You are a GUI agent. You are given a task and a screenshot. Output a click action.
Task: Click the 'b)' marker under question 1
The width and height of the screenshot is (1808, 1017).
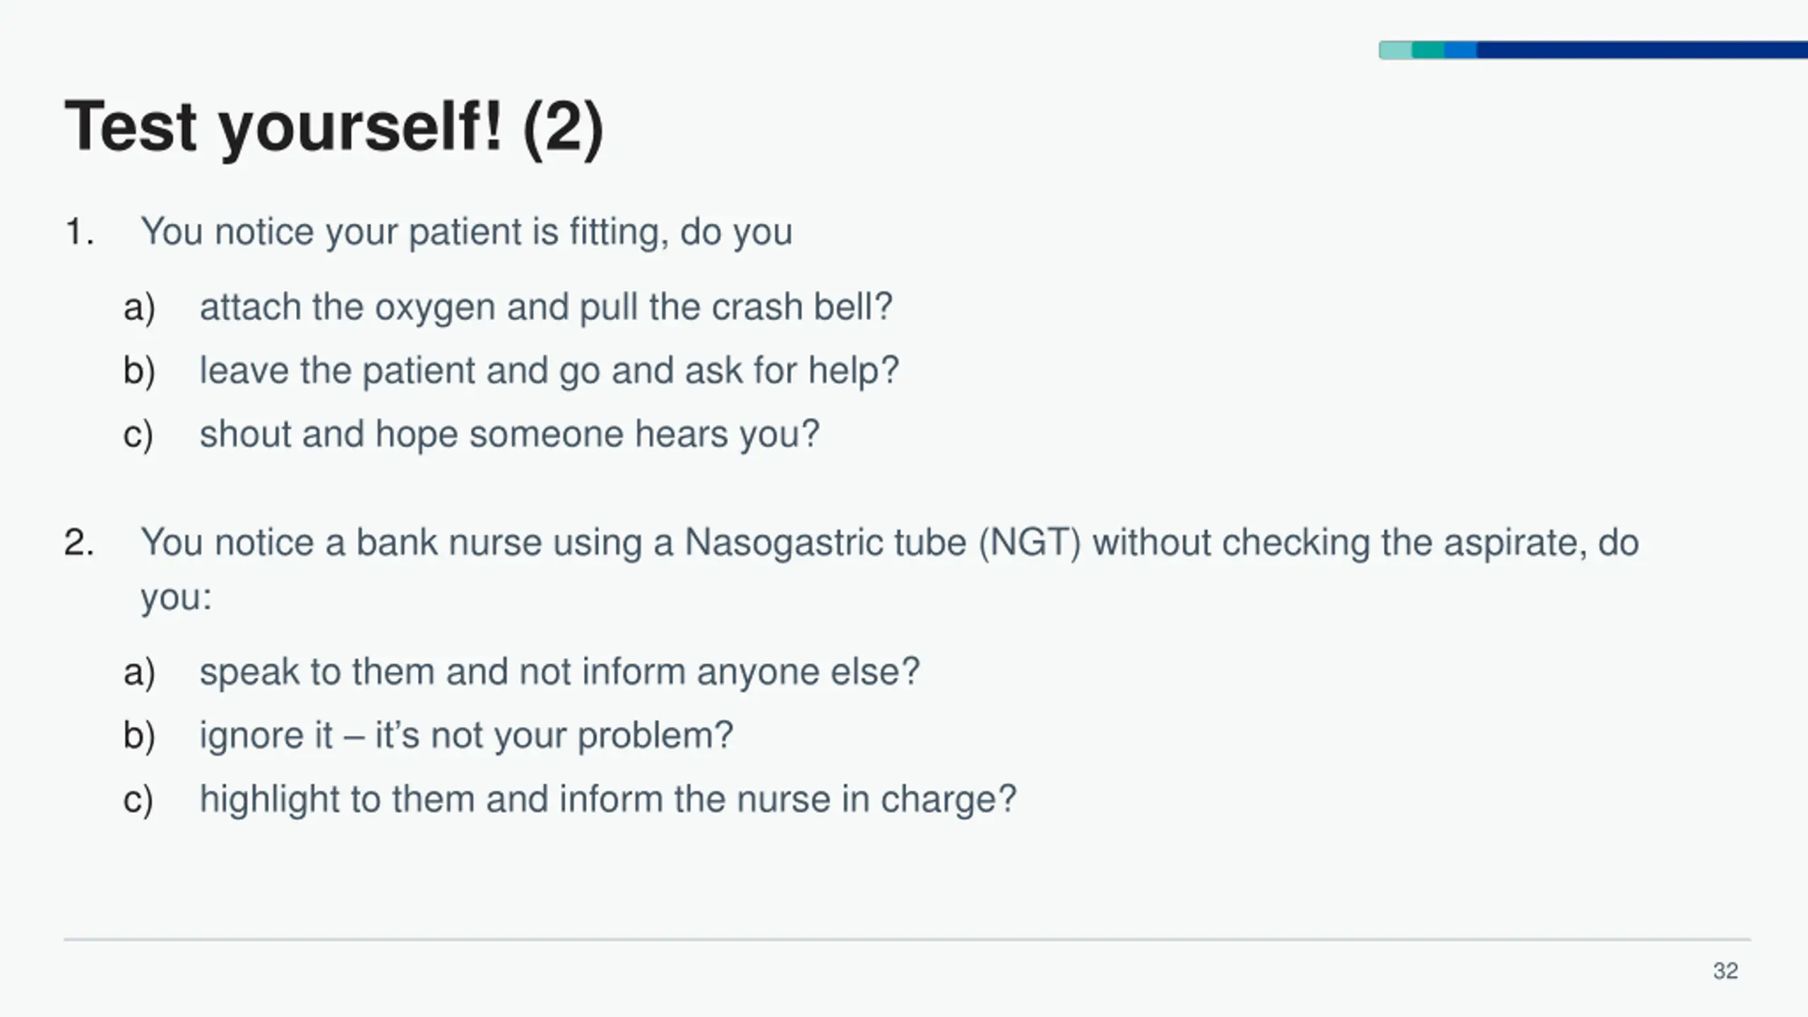pos(139,371)
